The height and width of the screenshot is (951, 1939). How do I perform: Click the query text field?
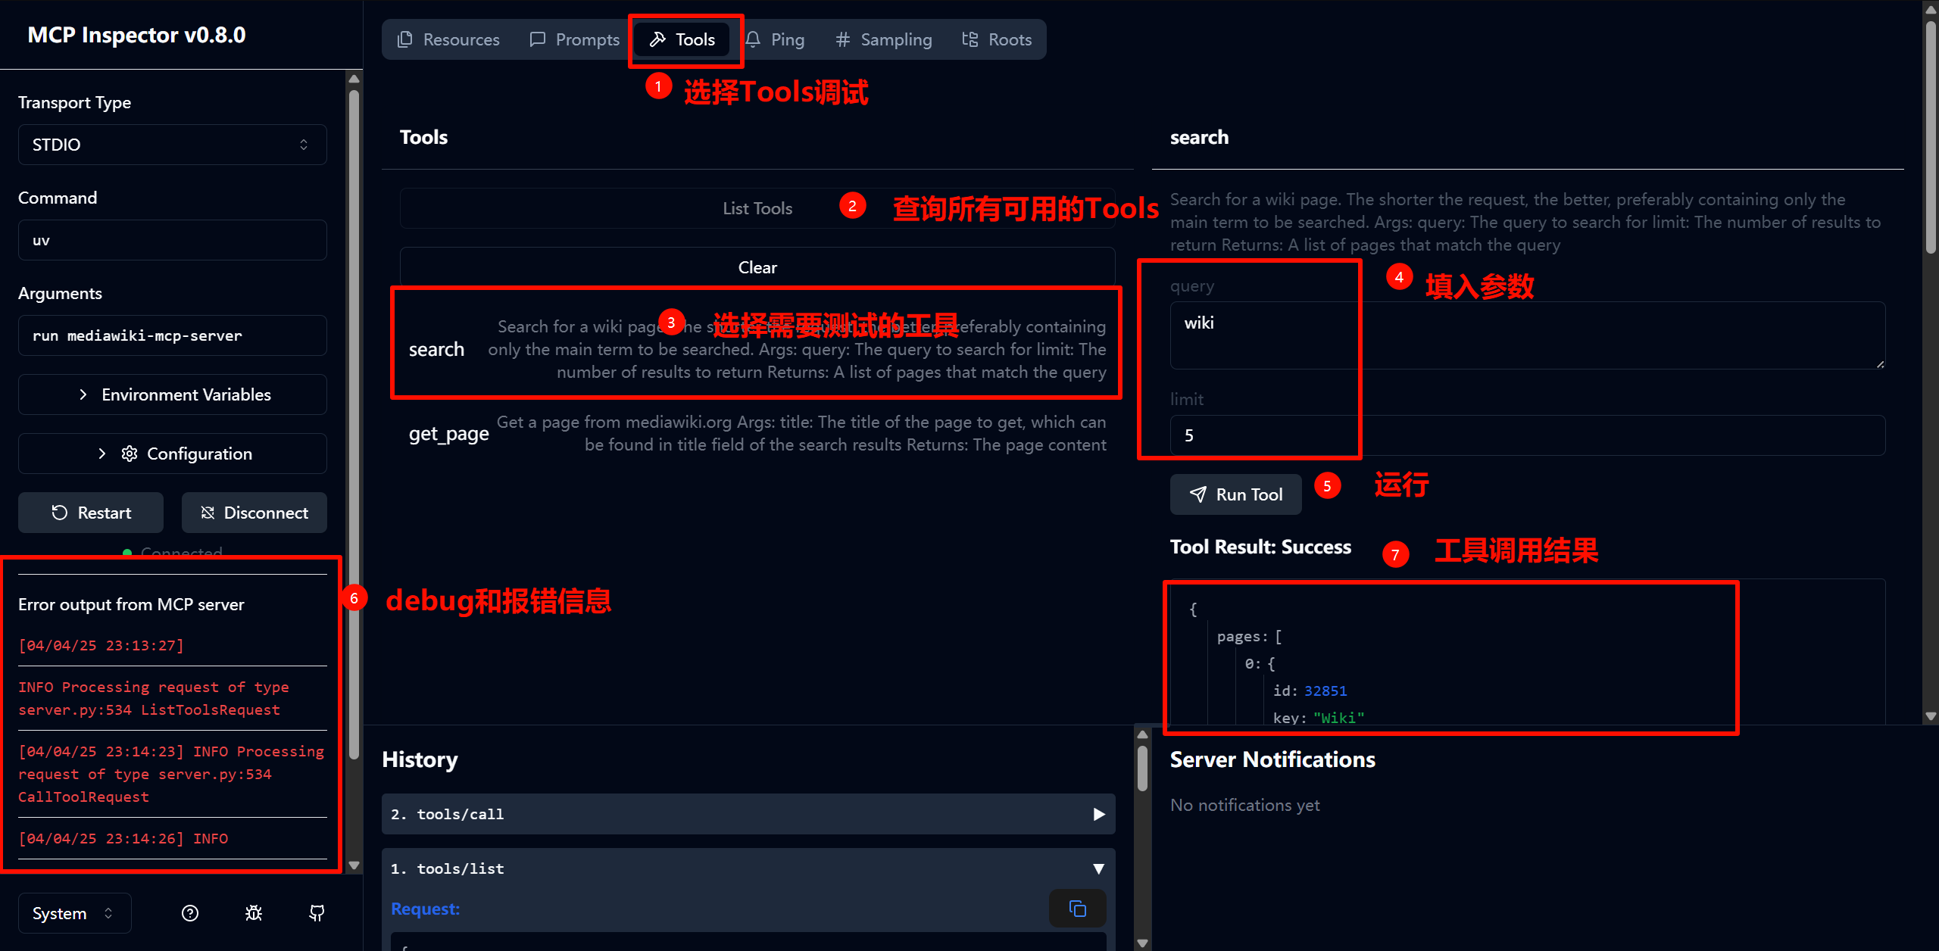click(x=1526, y=335)
